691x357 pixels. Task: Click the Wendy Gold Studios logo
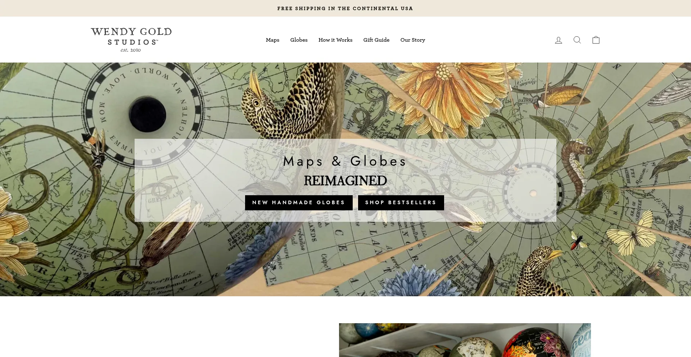(131, 40)
